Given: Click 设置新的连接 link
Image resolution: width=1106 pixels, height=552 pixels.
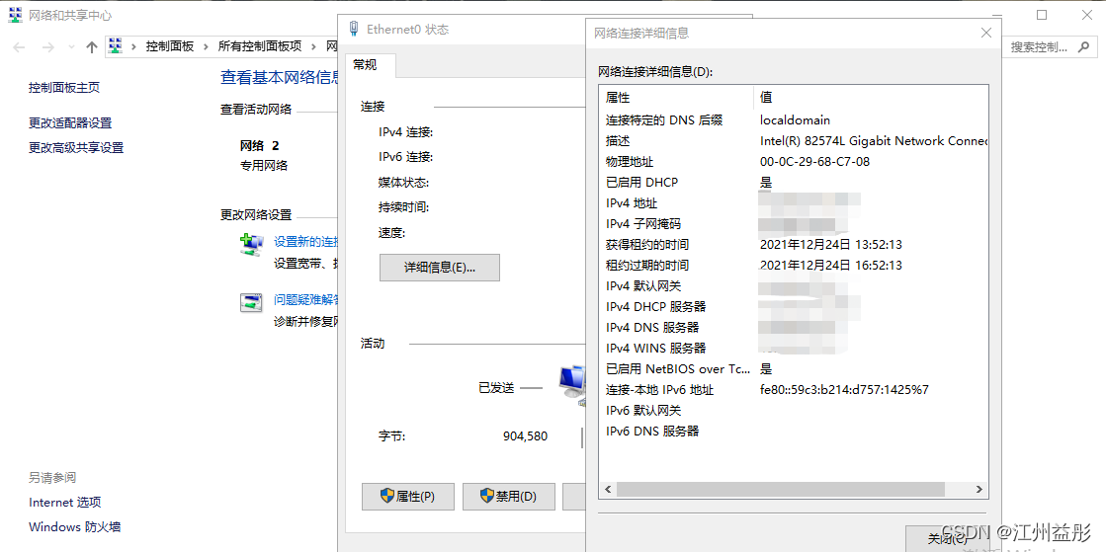Looking at the screenshot, I should (305, 241).
